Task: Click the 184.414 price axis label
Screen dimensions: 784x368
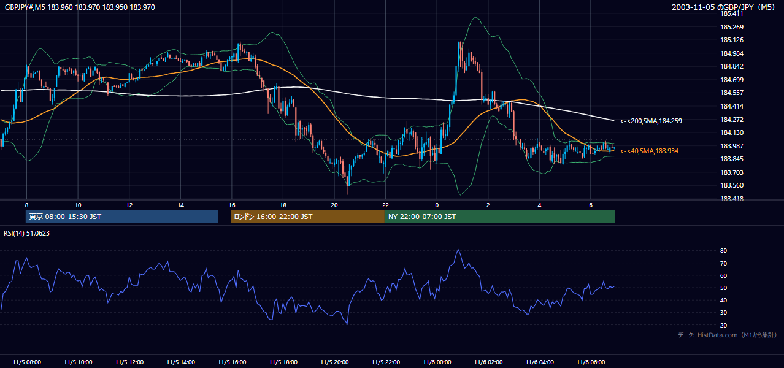Action: (732, 106)
